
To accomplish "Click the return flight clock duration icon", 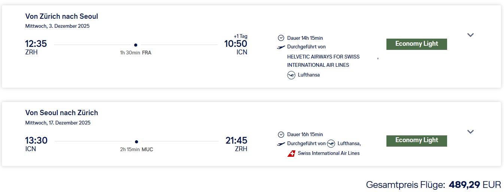I will coord(281,135).
